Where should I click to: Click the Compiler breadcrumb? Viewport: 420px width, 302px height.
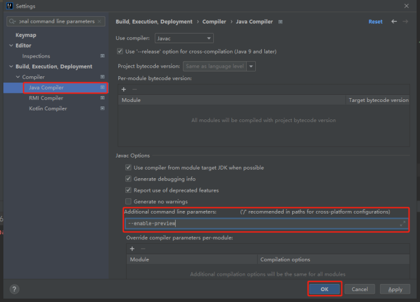(x=215, y=22)
